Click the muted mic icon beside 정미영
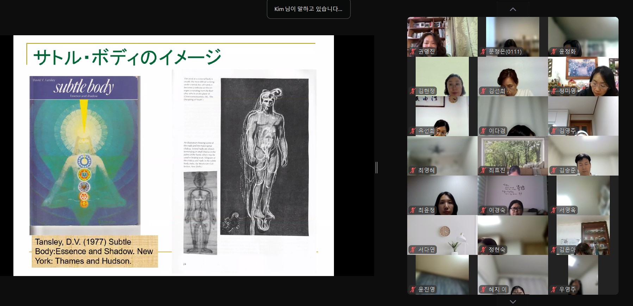Screen dimensions: 633x306 554,91
